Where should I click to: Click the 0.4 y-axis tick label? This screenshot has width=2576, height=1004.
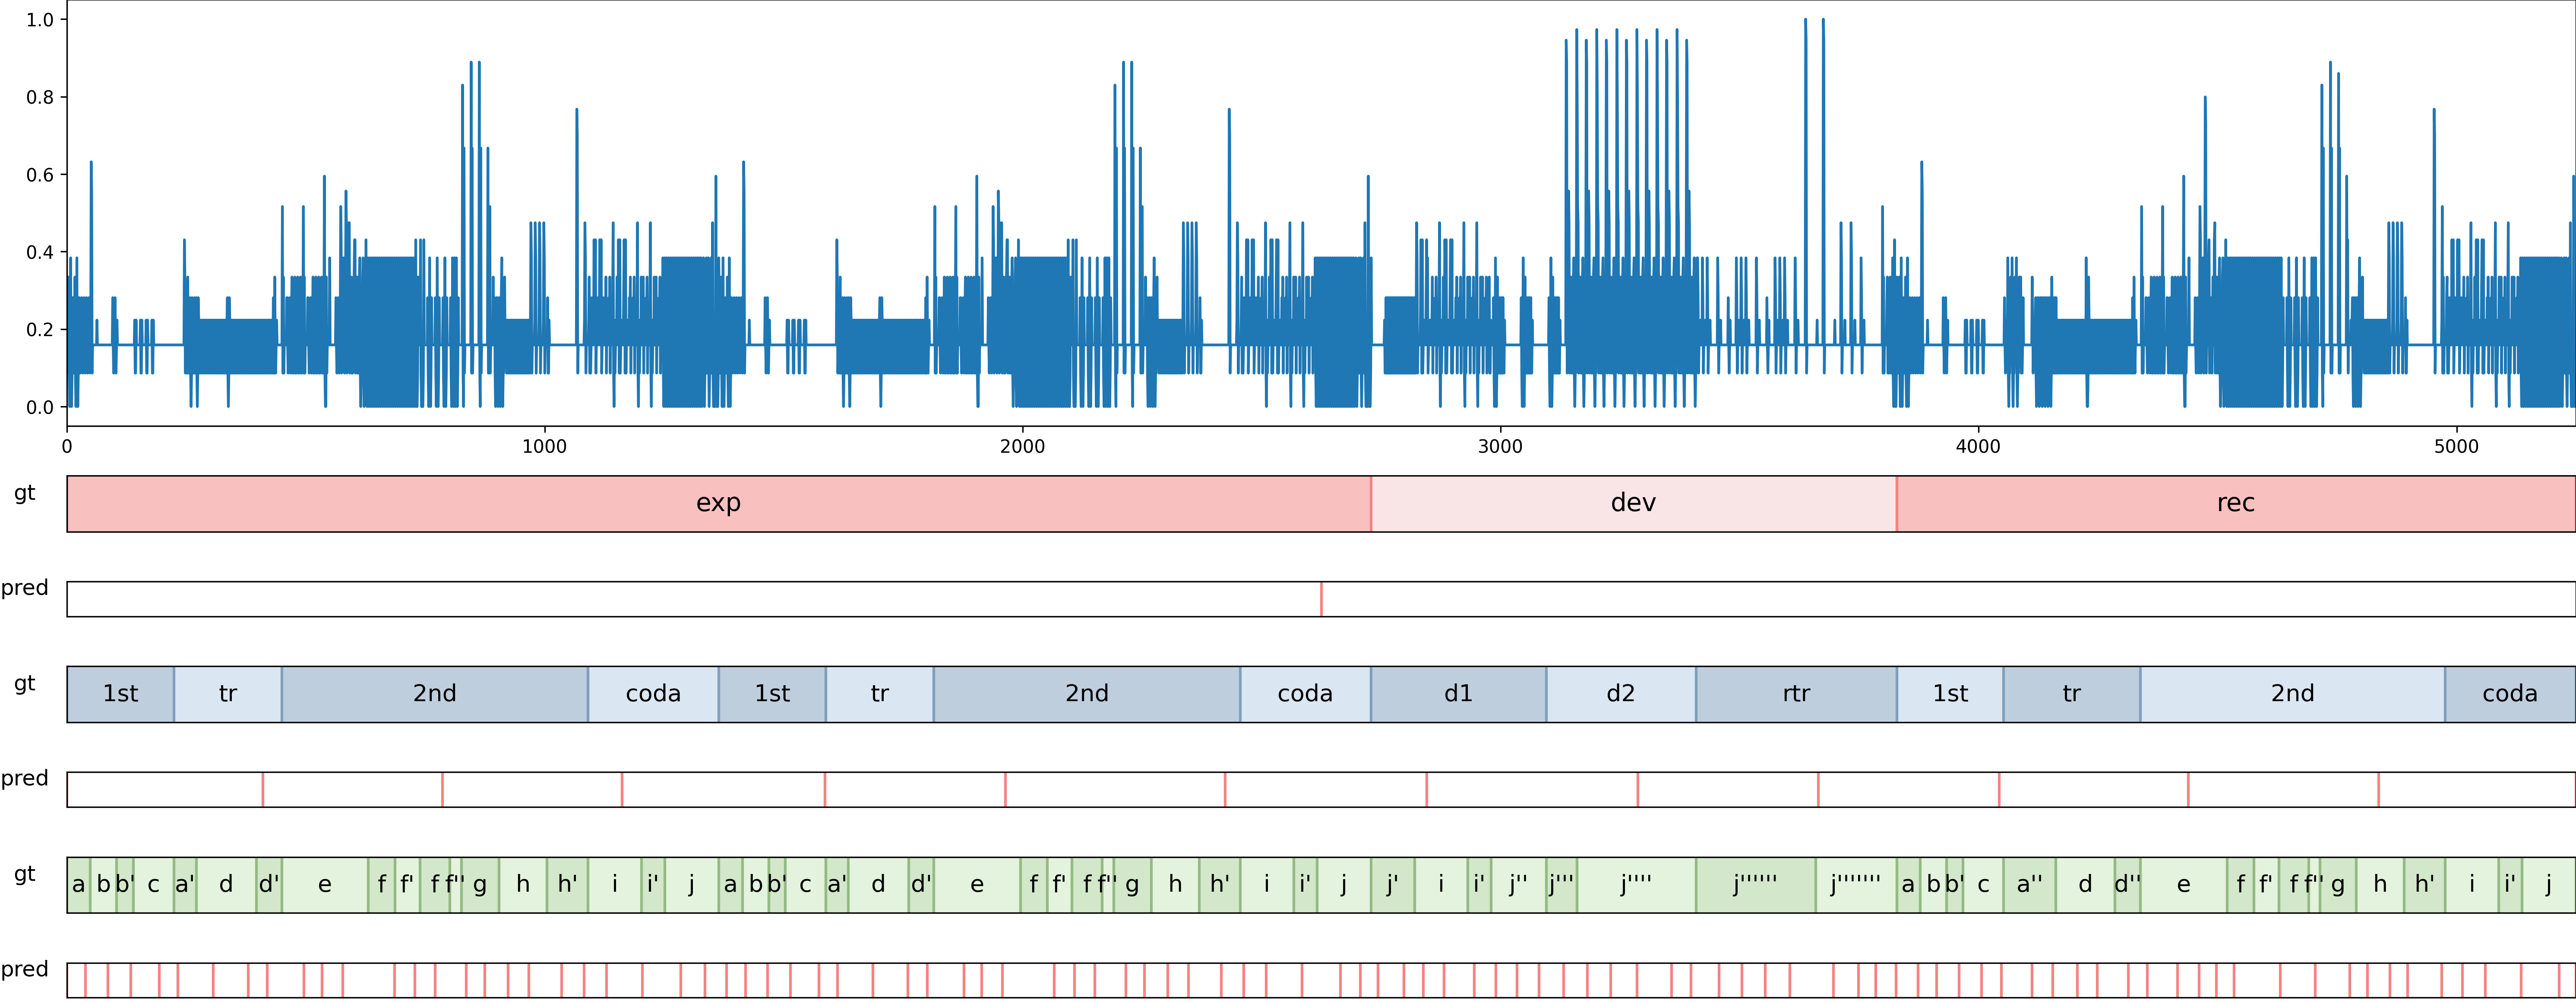[x=40, y=252]
